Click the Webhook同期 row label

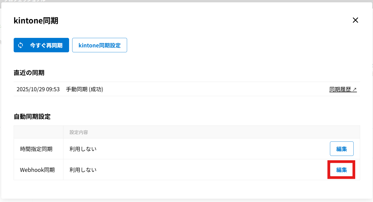pos(37,170)
